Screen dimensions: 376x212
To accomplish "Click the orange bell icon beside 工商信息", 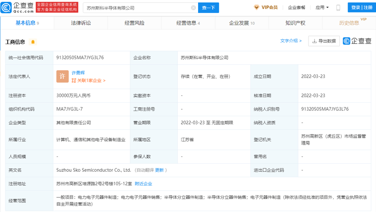I will (33, 42).
